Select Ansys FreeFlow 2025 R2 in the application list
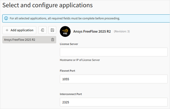The image size is (170, 109). click(x=20, y=40)
